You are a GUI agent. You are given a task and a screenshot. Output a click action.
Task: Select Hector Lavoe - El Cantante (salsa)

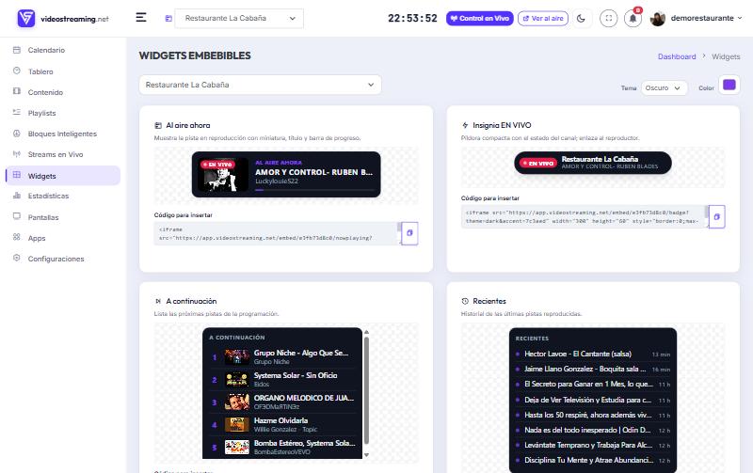(x=593, y=354)
